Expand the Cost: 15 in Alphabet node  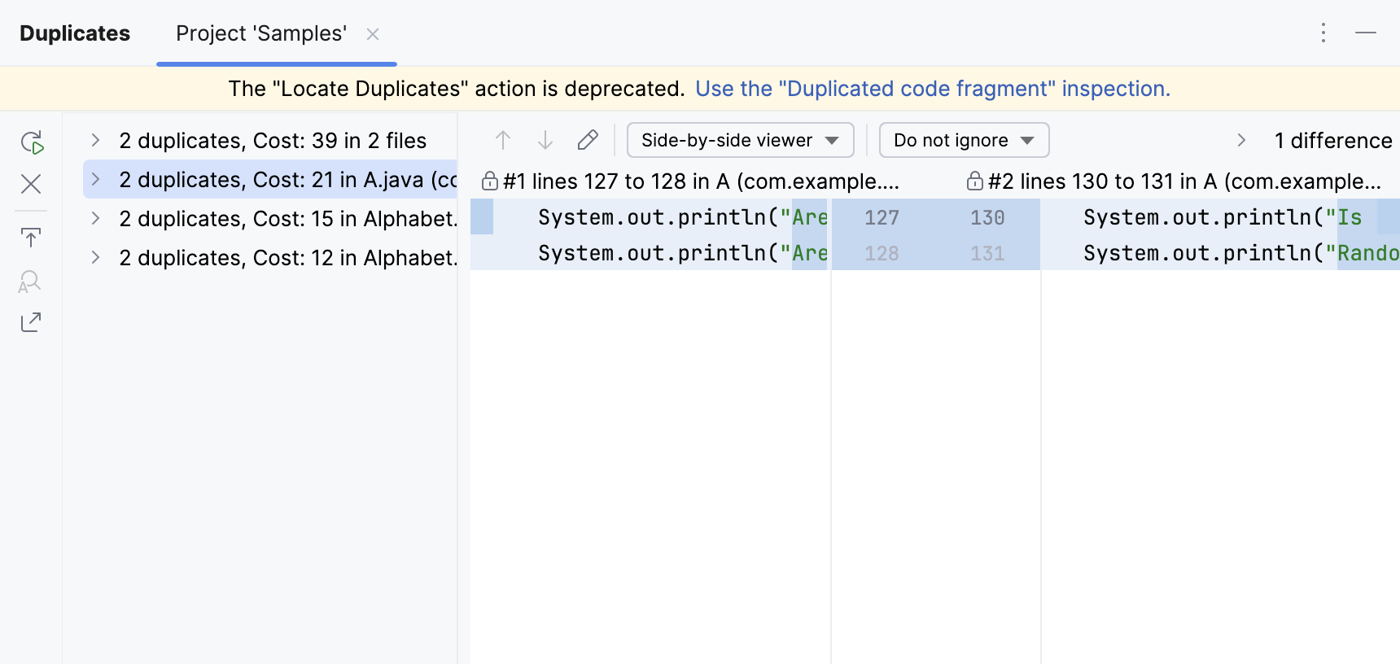[95, 218]
